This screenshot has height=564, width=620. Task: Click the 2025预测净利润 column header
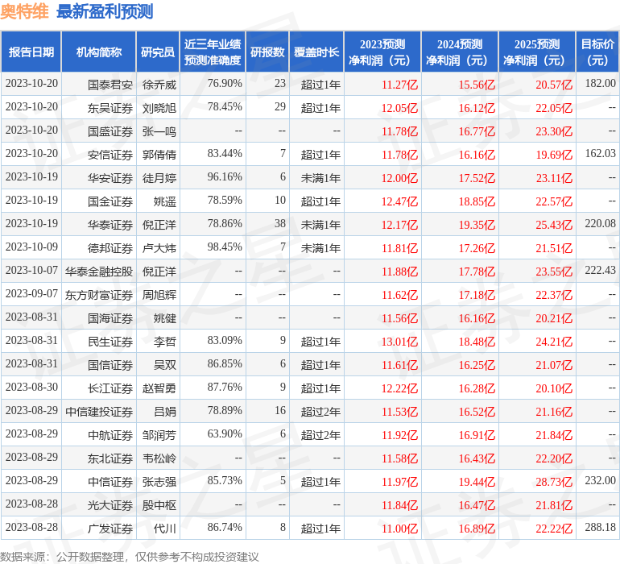(537, 52)
